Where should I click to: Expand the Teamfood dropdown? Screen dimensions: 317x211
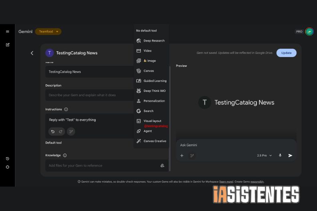[x=48, y=32]
